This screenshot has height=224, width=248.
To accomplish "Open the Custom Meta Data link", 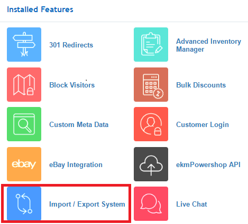I will [x=79, y=124].
